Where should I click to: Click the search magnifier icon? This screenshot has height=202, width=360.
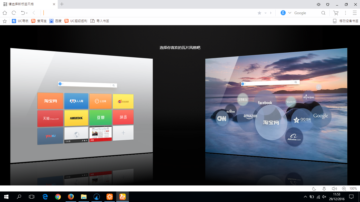coord(323,13)
